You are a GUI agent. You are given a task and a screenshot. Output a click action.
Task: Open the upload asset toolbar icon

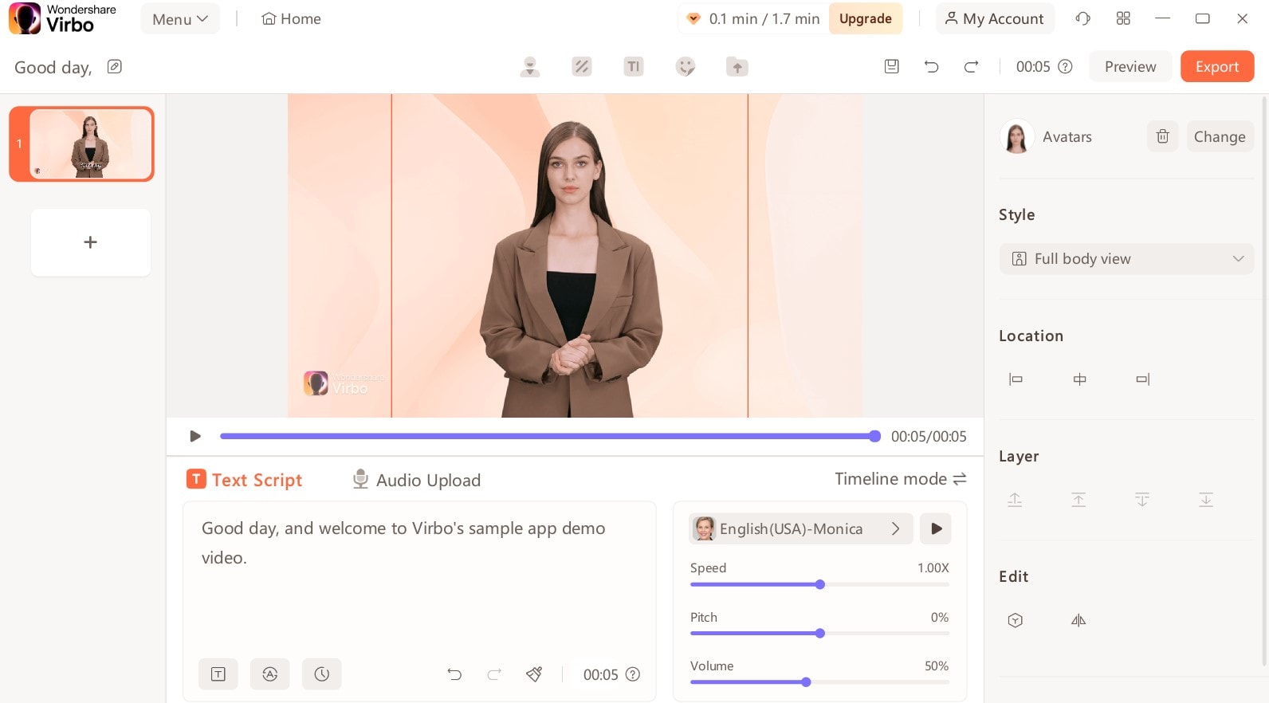click(737, 67)
